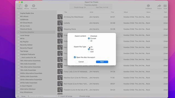Click the None button below playlists

pos(23,96)
